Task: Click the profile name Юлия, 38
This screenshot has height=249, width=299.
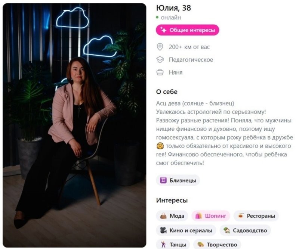Action: (173, 8)
